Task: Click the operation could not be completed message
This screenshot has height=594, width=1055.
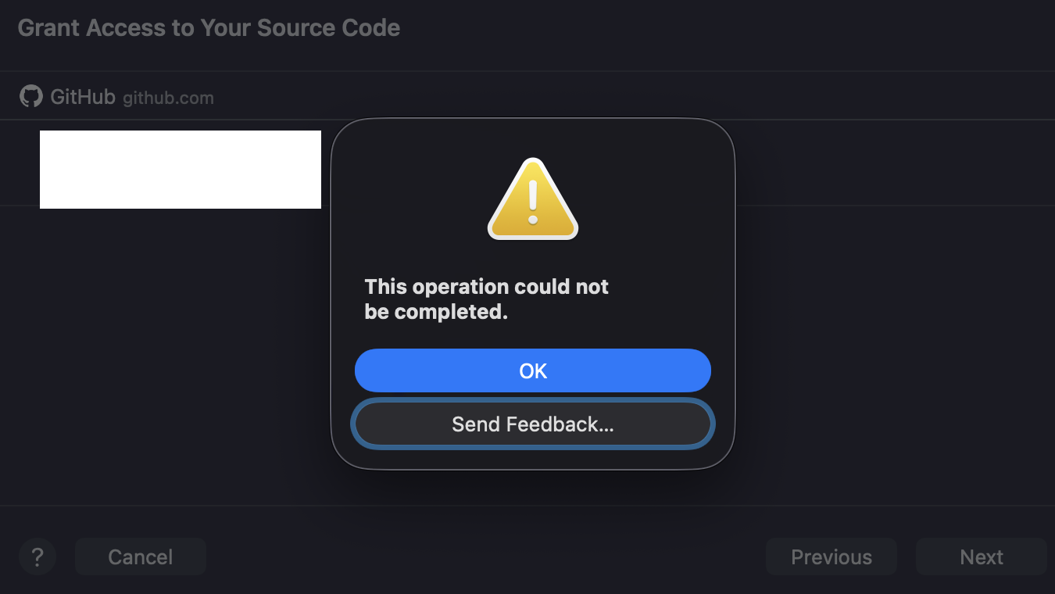Action: (x=486, y=299)
